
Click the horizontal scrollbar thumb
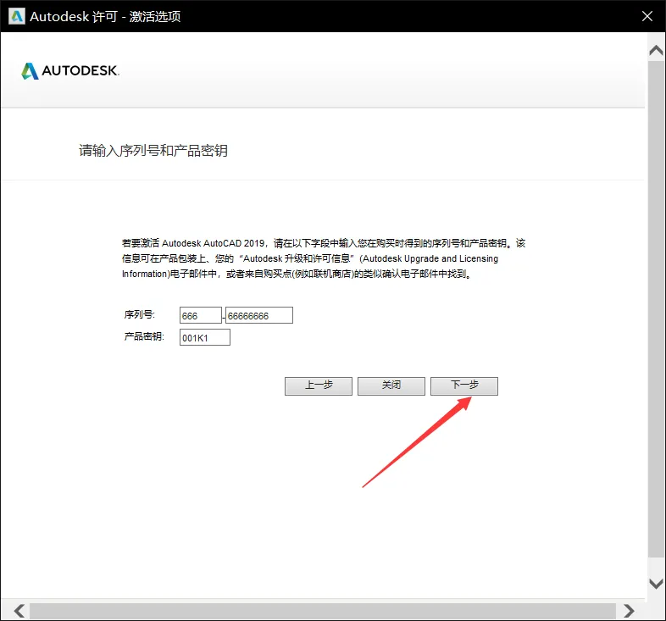(323, 611)
